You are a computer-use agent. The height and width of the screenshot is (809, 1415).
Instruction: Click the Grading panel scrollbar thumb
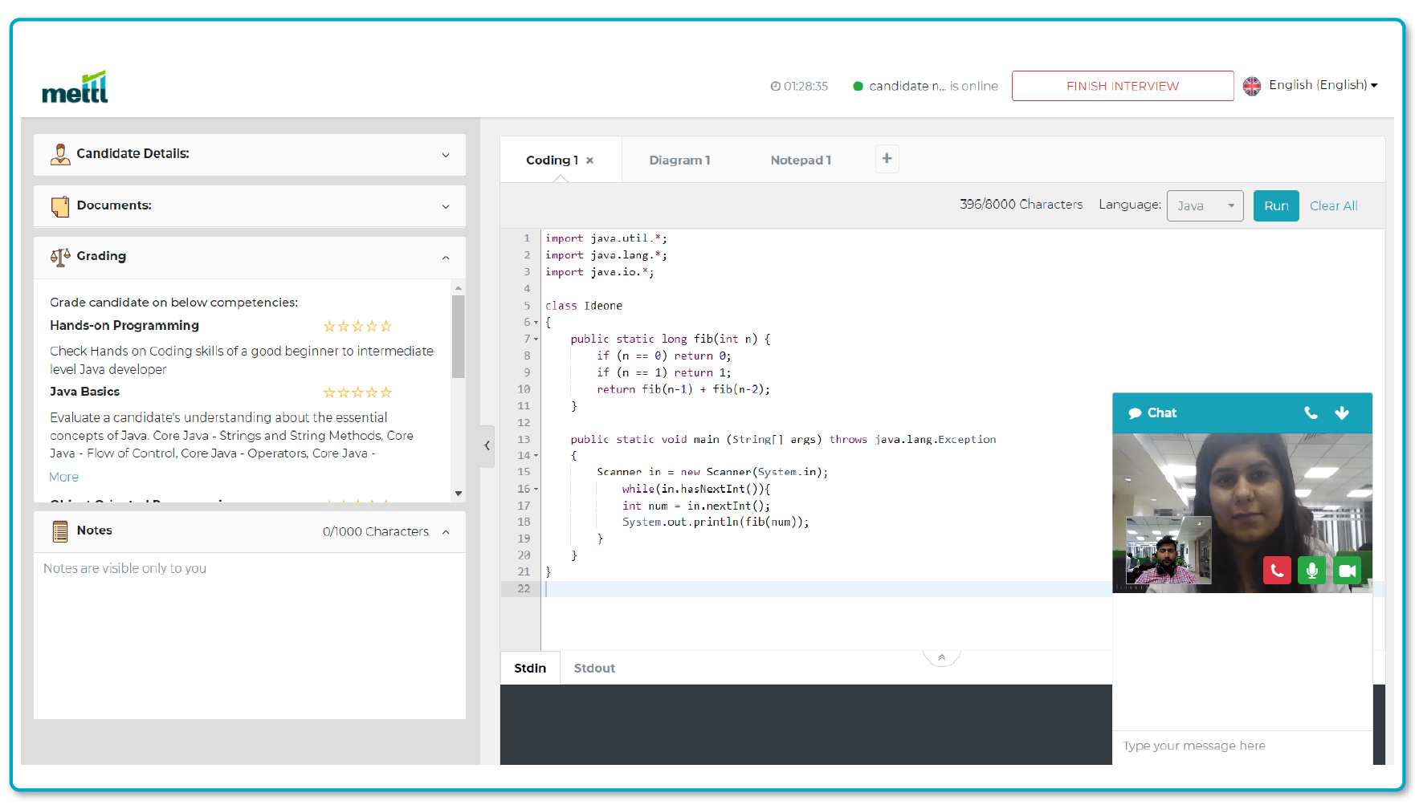(x=459, y=336)
